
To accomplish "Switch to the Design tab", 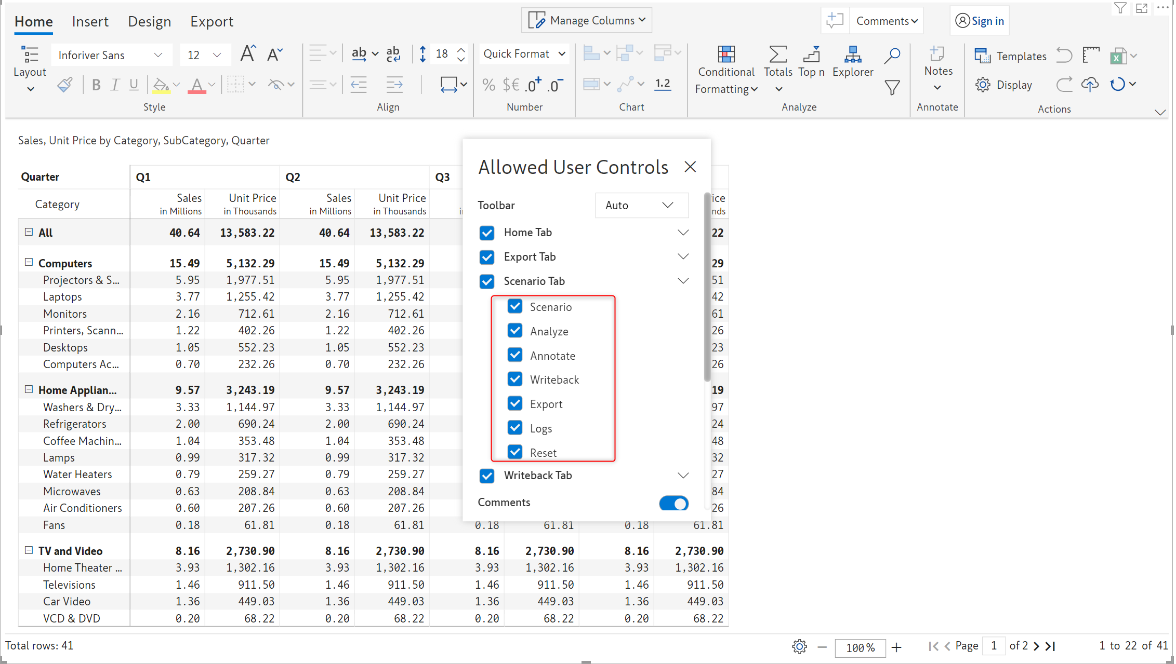I will 149,22.
